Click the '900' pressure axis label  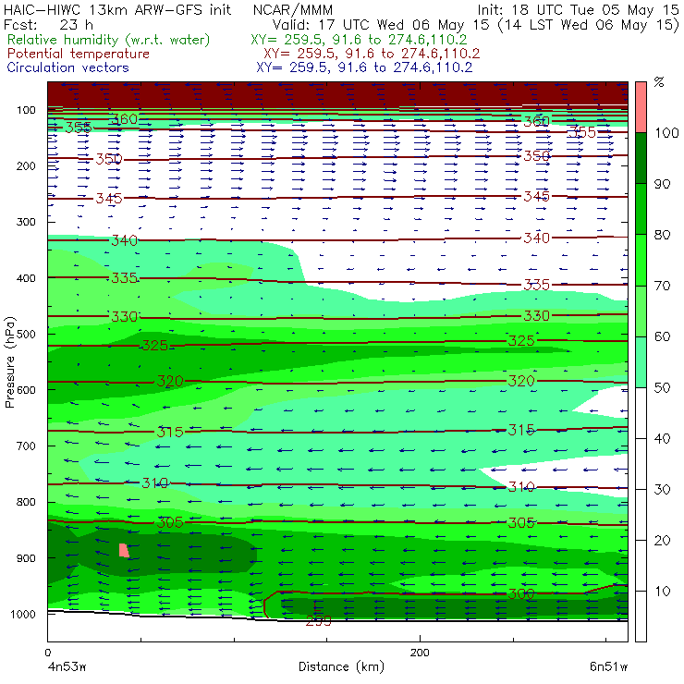(26, 558)
